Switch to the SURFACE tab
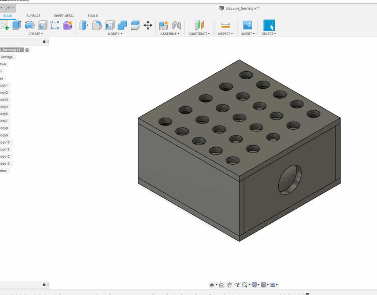 pos(33,16)
